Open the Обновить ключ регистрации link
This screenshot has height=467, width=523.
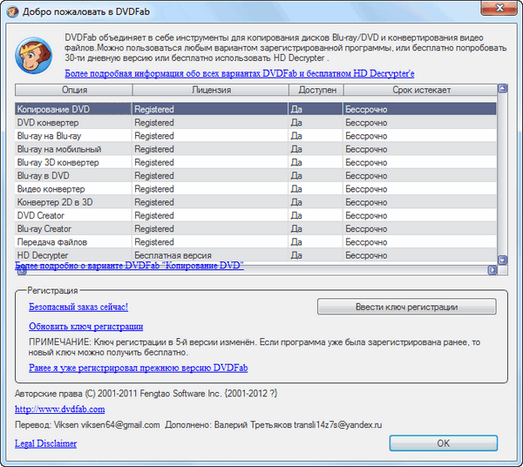(x=85, y=327)
